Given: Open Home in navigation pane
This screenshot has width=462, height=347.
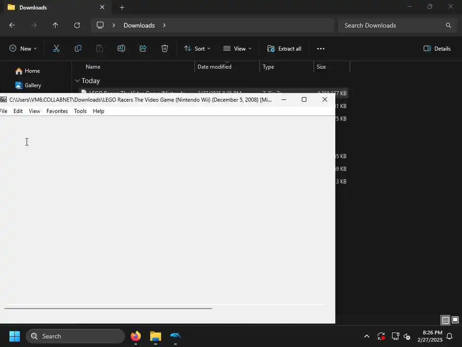Looking at the screenshot, I should coord(28,71).
